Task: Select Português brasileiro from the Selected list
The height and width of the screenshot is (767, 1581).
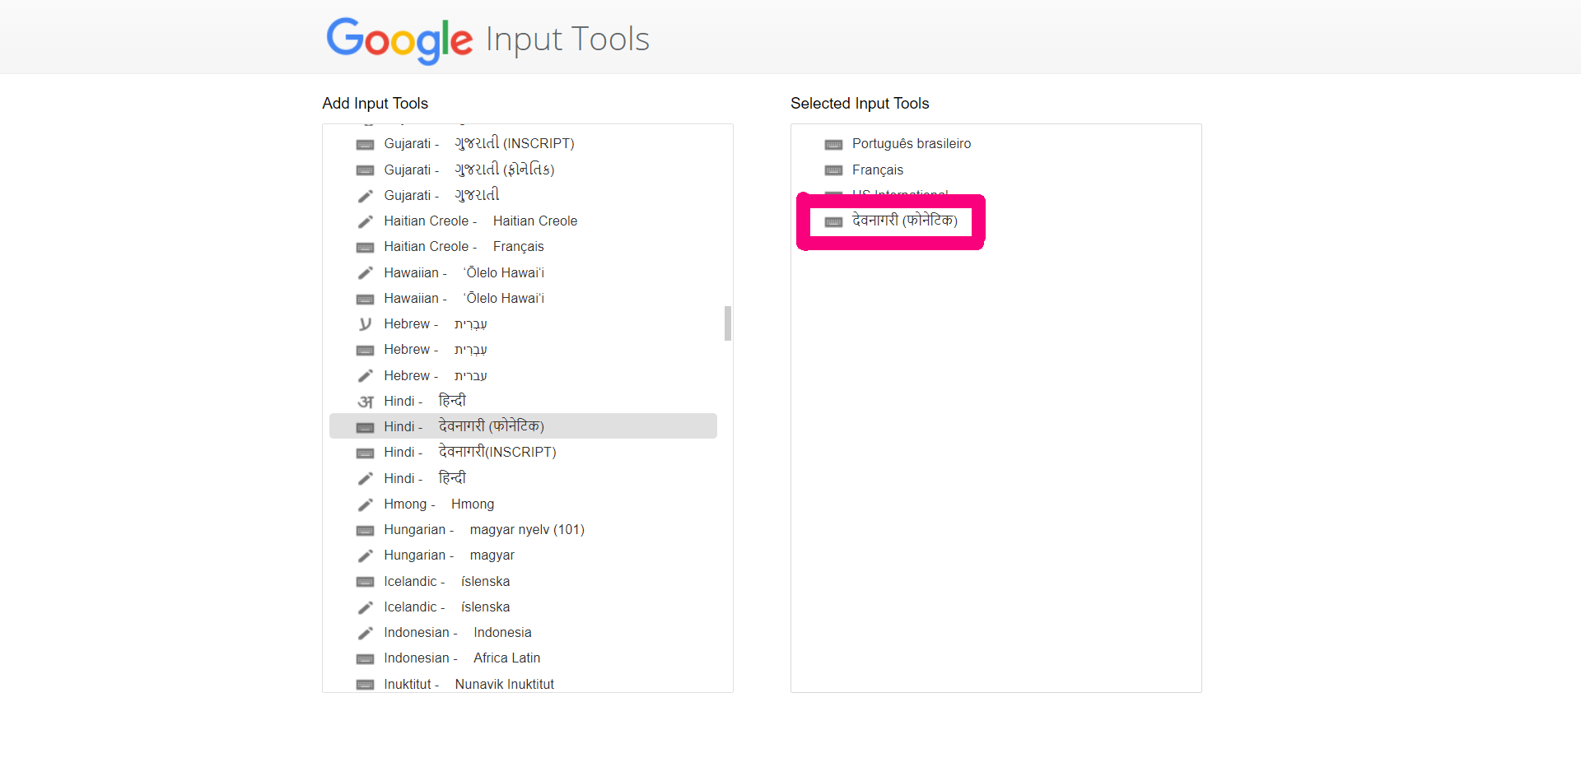Action: pyautogui.click(x=911, y=143)
